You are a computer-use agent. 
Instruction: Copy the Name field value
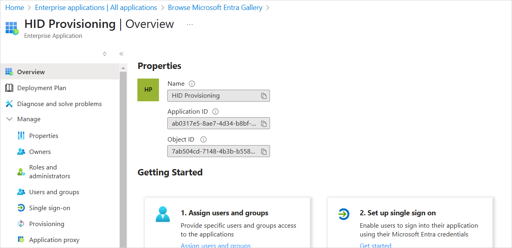264,96
